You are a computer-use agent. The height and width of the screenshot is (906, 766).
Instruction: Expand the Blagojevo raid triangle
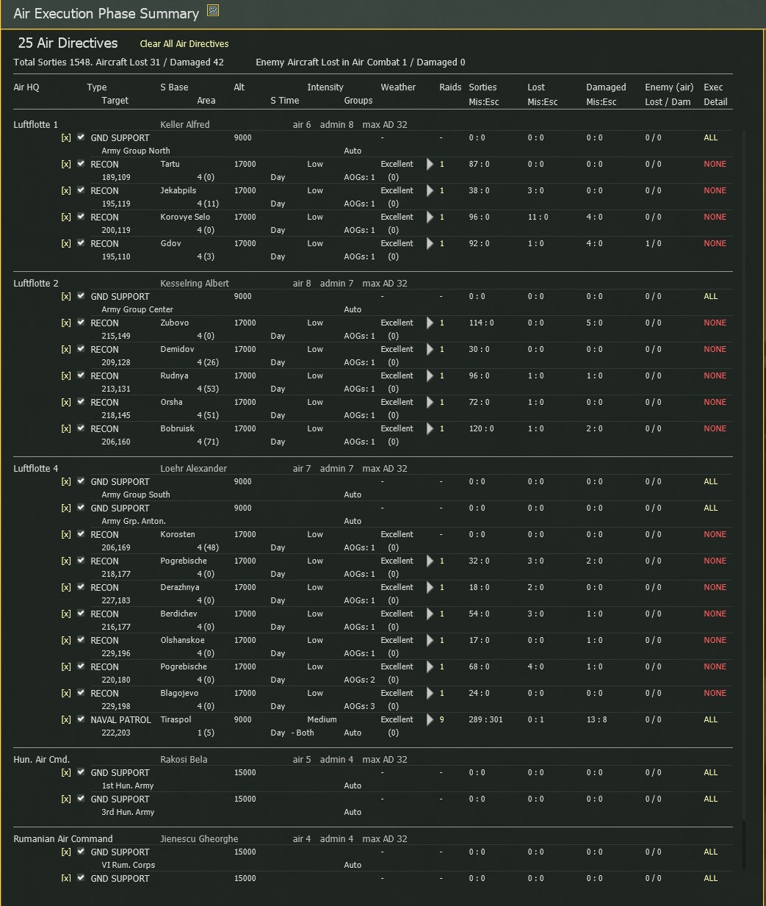[430, 694]
